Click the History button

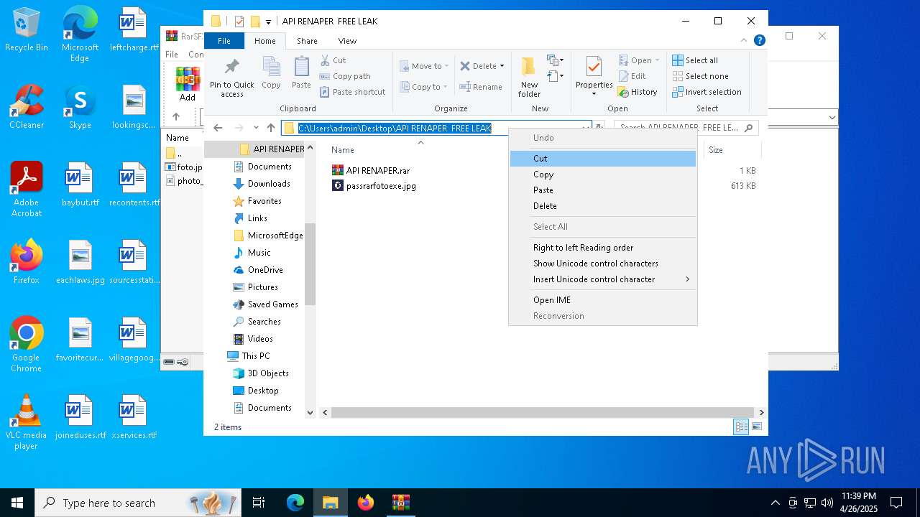(638, 92)
